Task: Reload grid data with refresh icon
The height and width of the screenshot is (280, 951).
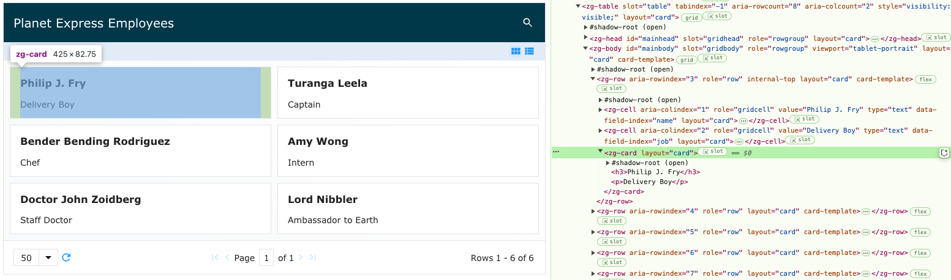Action: click(x=66, y=257)
